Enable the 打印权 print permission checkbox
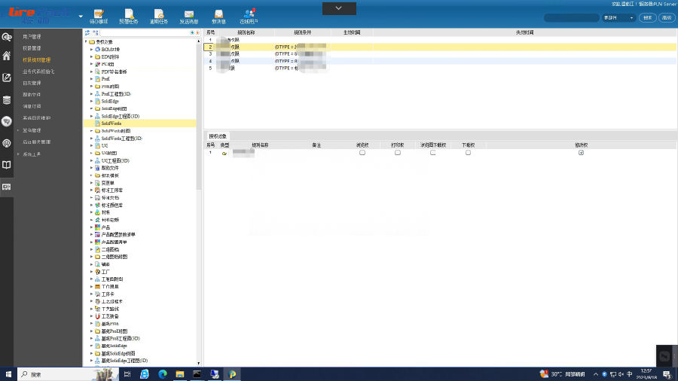This screenshot has width=678, height=381. [x=398, y=153]
